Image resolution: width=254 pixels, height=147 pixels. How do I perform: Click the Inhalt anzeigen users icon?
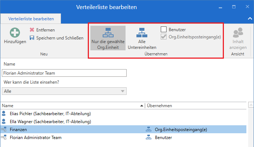[238, 33]
